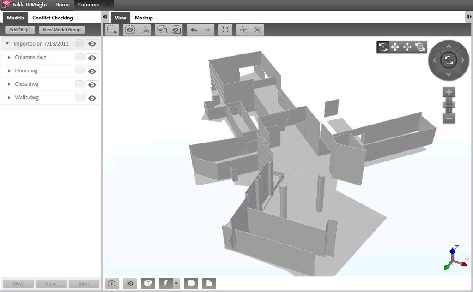Select the rectangle selection tool
Screen dimensions: 473x292
pos(112,30)
